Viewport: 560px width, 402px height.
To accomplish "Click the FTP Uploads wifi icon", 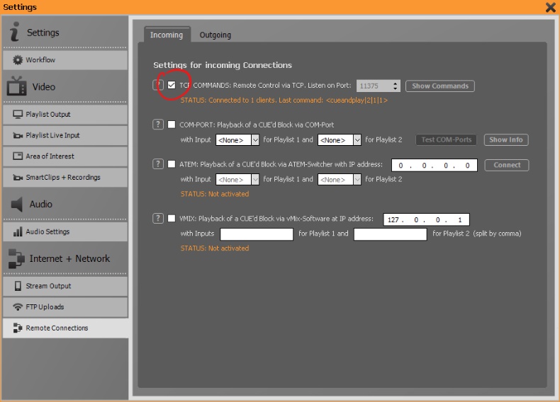I will [x=18, y=306].
